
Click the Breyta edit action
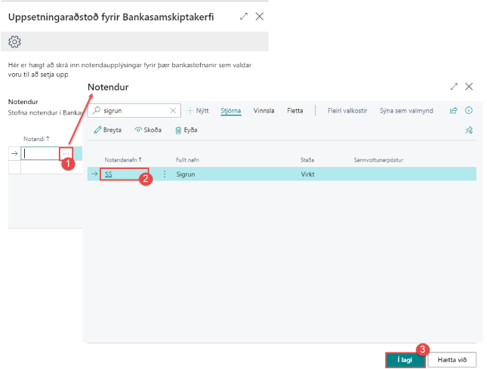(x=107, y=130)
